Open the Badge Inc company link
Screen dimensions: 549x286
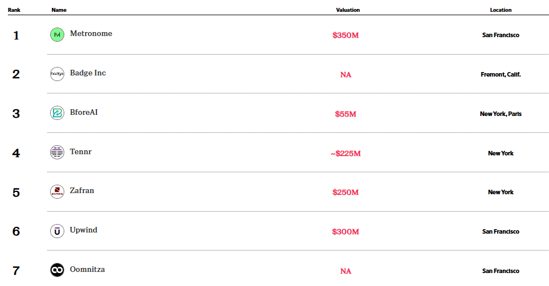[x=88, y=73]
